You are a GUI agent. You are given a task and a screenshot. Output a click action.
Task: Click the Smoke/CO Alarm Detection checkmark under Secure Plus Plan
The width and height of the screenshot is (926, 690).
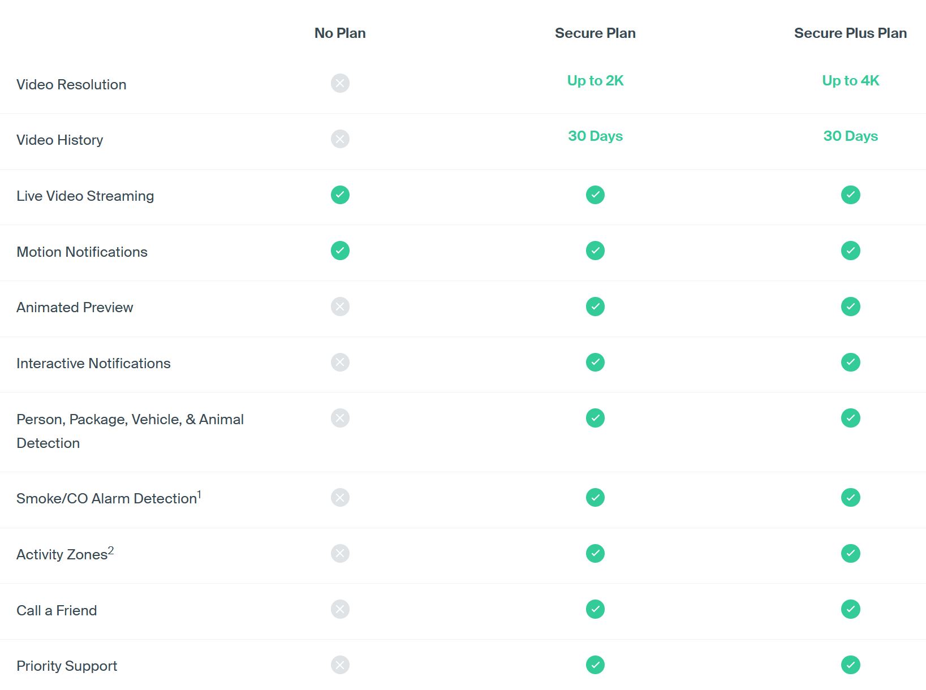click(850, 498)
